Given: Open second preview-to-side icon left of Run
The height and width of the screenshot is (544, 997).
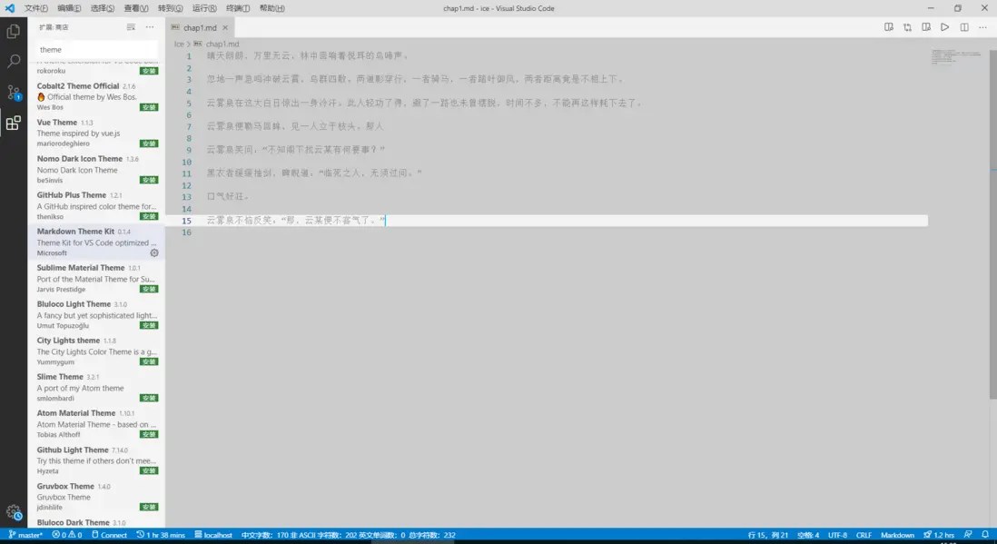Looking at the screenshot, I should click(x=926, y=27).
